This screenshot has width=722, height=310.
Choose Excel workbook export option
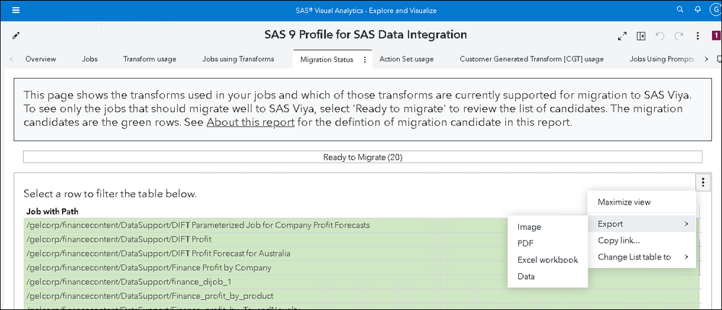(547, 259)
